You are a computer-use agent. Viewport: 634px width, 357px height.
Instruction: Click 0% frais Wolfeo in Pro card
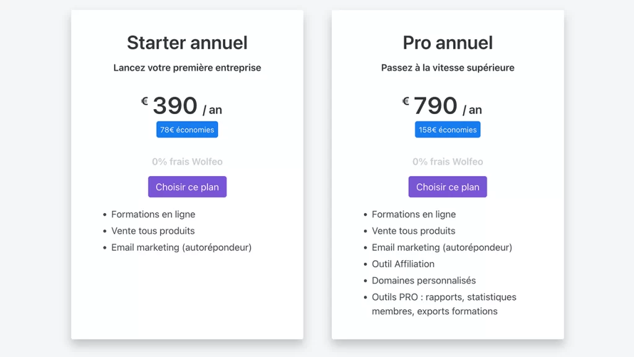pos(448,162)
